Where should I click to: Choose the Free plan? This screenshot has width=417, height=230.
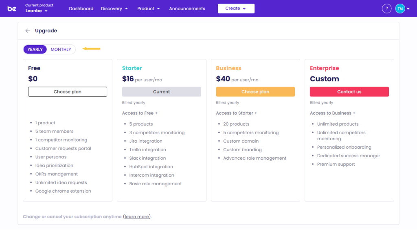(68, 92)
